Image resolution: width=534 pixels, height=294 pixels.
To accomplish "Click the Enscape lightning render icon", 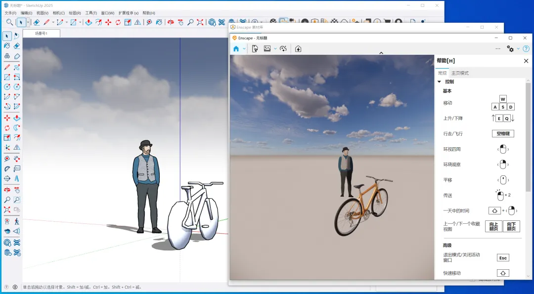I will 298,49.
